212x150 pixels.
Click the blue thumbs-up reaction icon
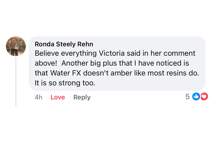pos(196,97)
